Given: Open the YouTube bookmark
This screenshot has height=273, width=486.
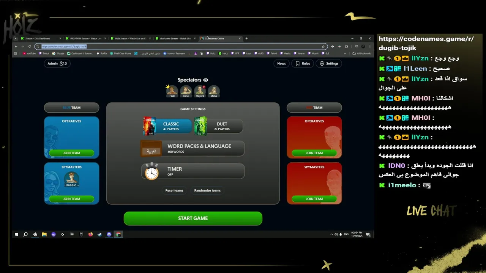Looking at the screenshot, I should pyautogui.click(x=29, y=53).
